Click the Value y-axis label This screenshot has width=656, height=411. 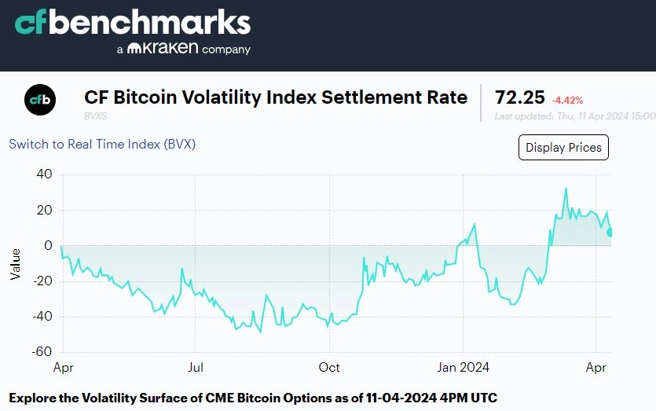[x=15, y=264]
